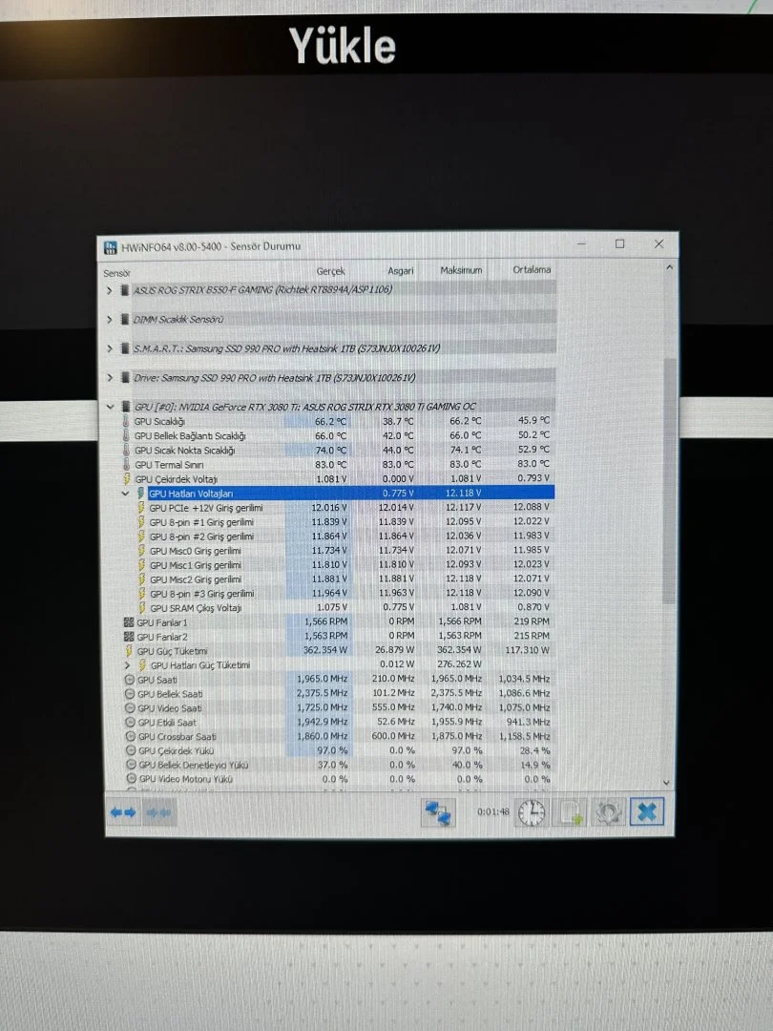Click the 0:01:48 elapsed time readout
The width and height of the screenshot is (773, 1031).
click(x=493, y=812)
